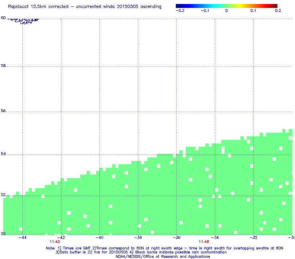The image size is (295, 259).
Task: Click the -44 longitude axis label
Action: pos(23,237)
